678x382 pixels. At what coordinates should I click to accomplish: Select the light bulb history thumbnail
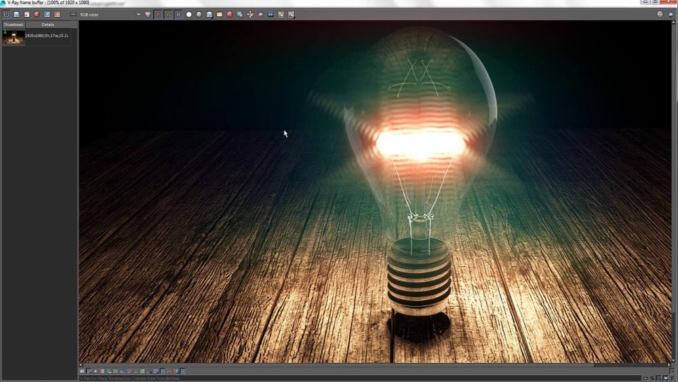[14, 37]
